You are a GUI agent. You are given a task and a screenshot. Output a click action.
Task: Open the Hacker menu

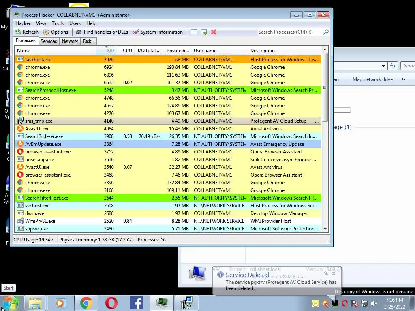click(23, 23)
